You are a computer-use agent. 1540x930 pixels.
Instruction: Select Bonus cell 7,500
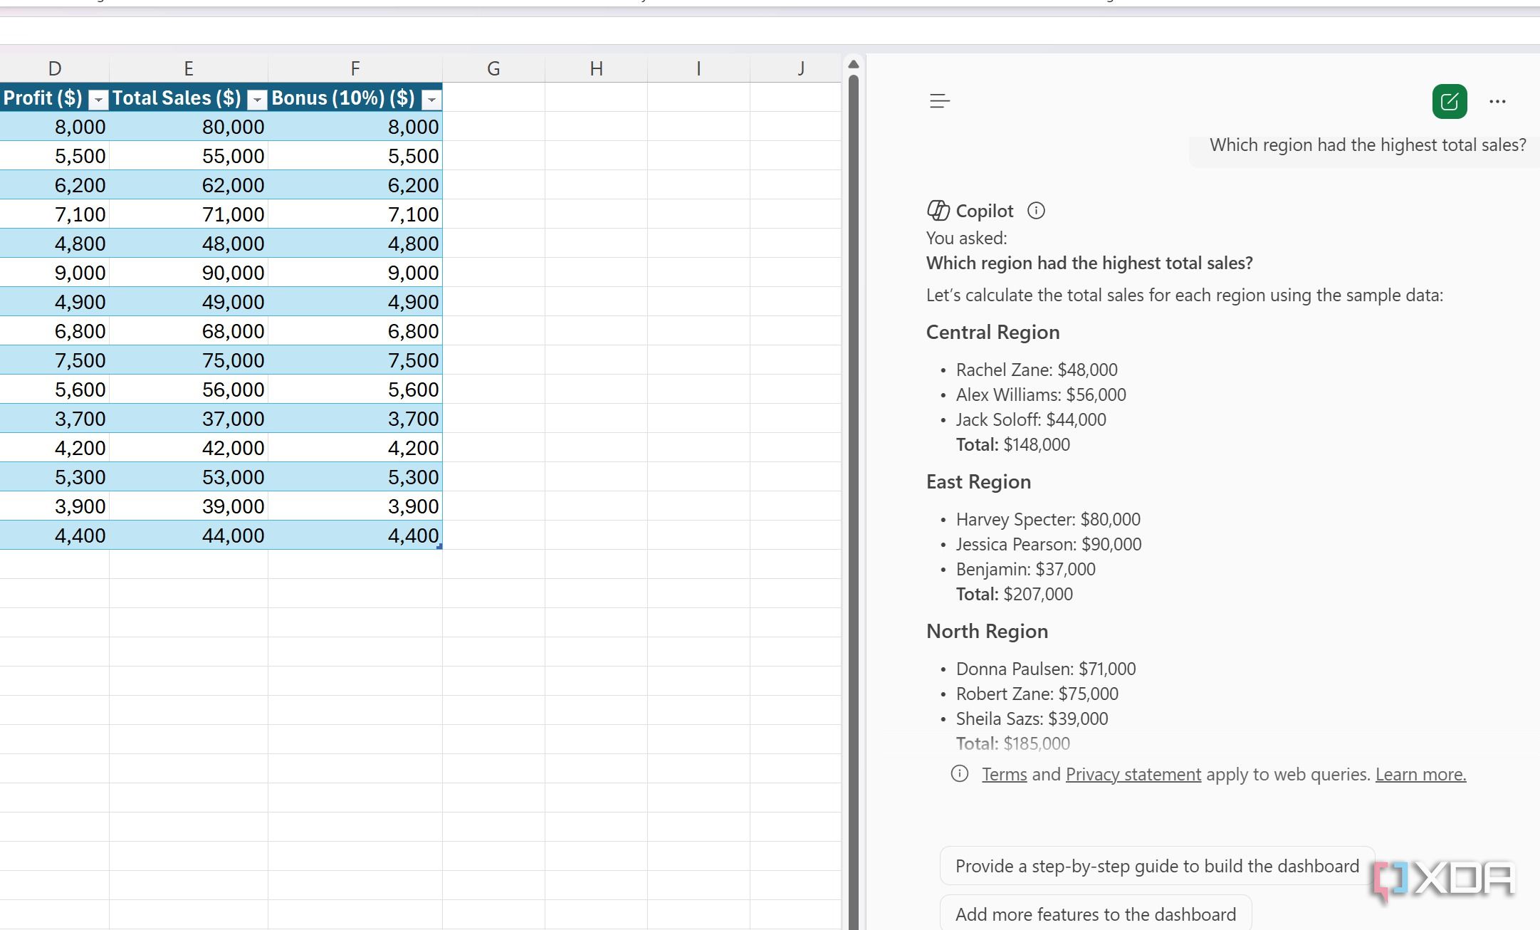tap(355, 360)
